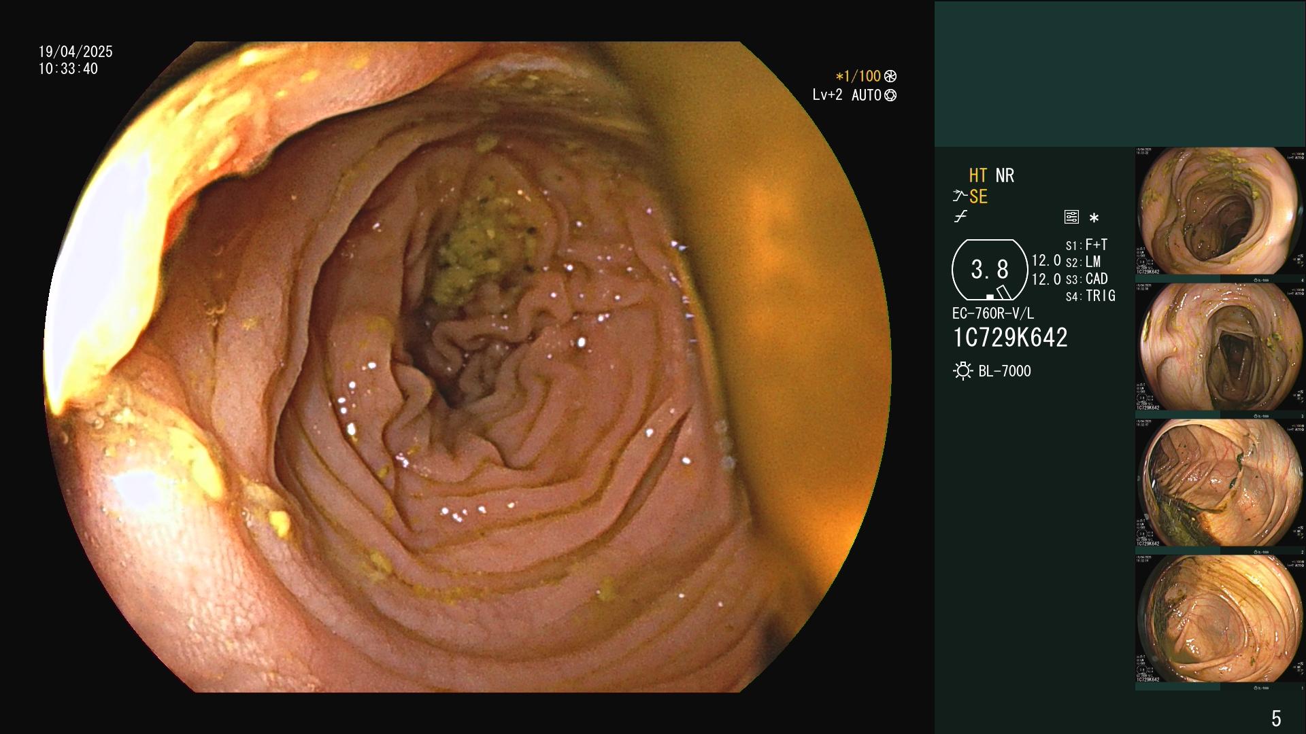Image resolution: width=1306 pixels, height=734 pixels.
Task: Click the S1: F+T switch assignment
Action: 1086,245
